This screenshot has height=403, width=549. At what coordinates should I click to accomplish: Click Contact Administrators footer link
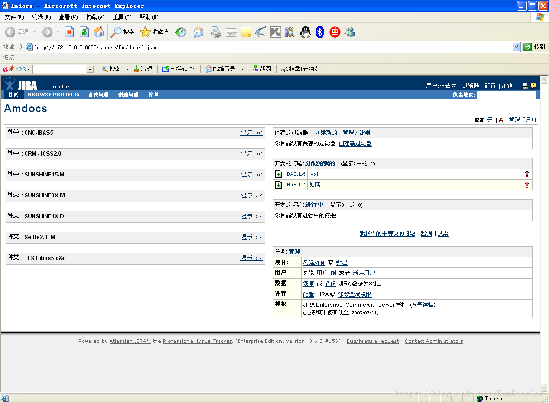434,341
